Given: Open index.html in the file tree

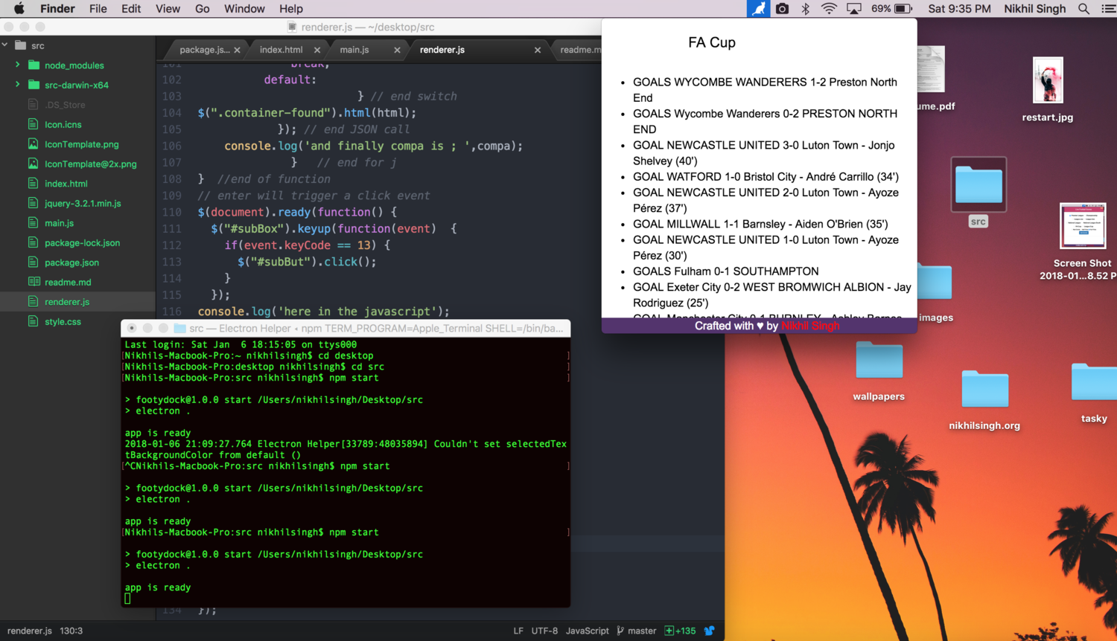Looking at the screenshot, I should click(x=66, y=184).
